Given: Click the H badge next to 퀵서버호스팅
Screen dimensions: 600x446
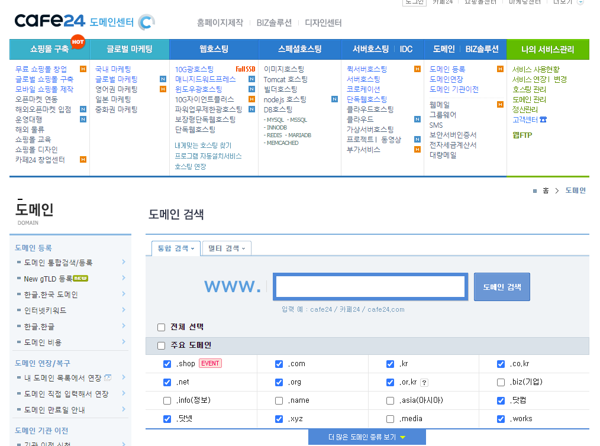Looking at the screenshot, I should point(417,69).
